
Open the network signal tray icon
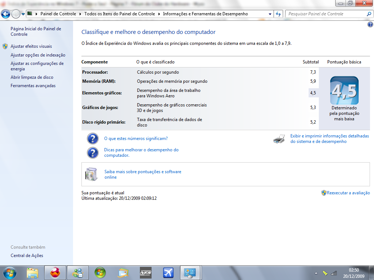click(334, 273)
